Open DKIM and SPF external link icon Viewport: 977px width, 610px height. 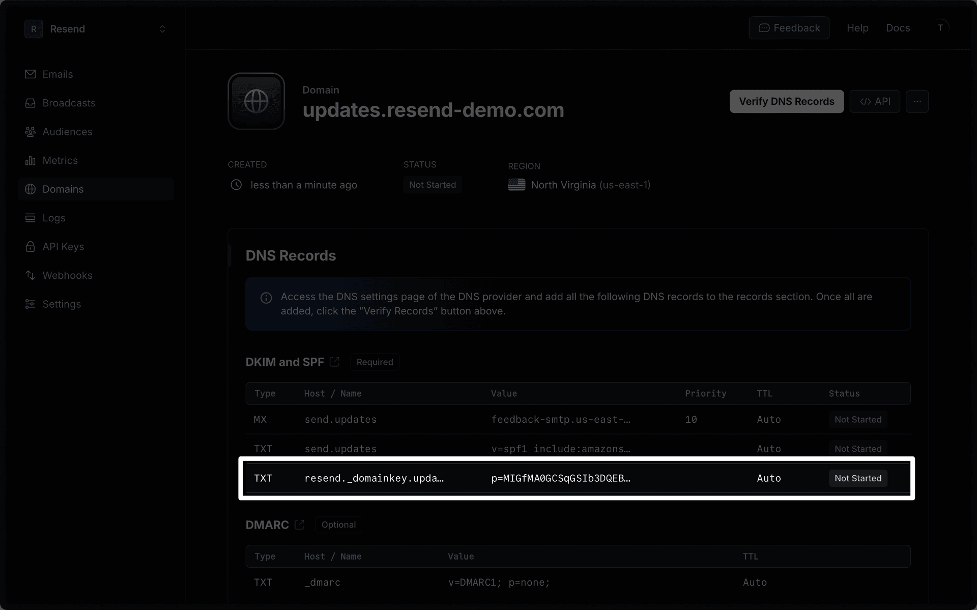pos(334,362)
